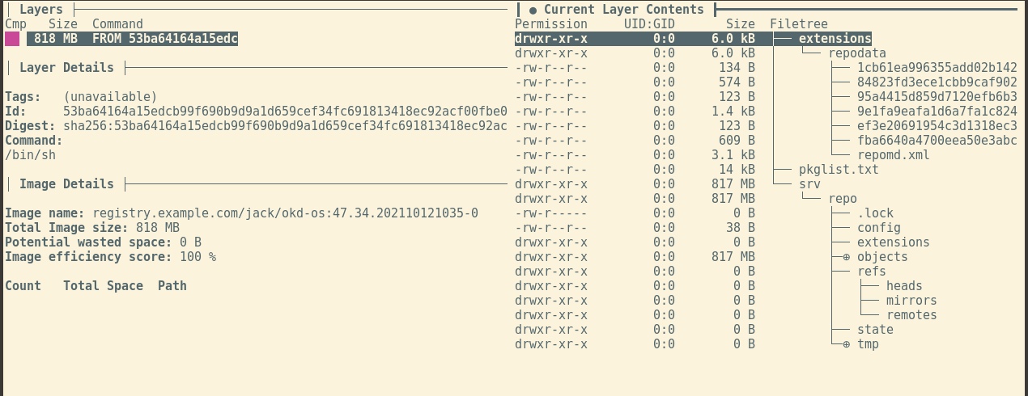Collapse the srv directory
This screenshot has height=396, width=1028.
(809, 184)
